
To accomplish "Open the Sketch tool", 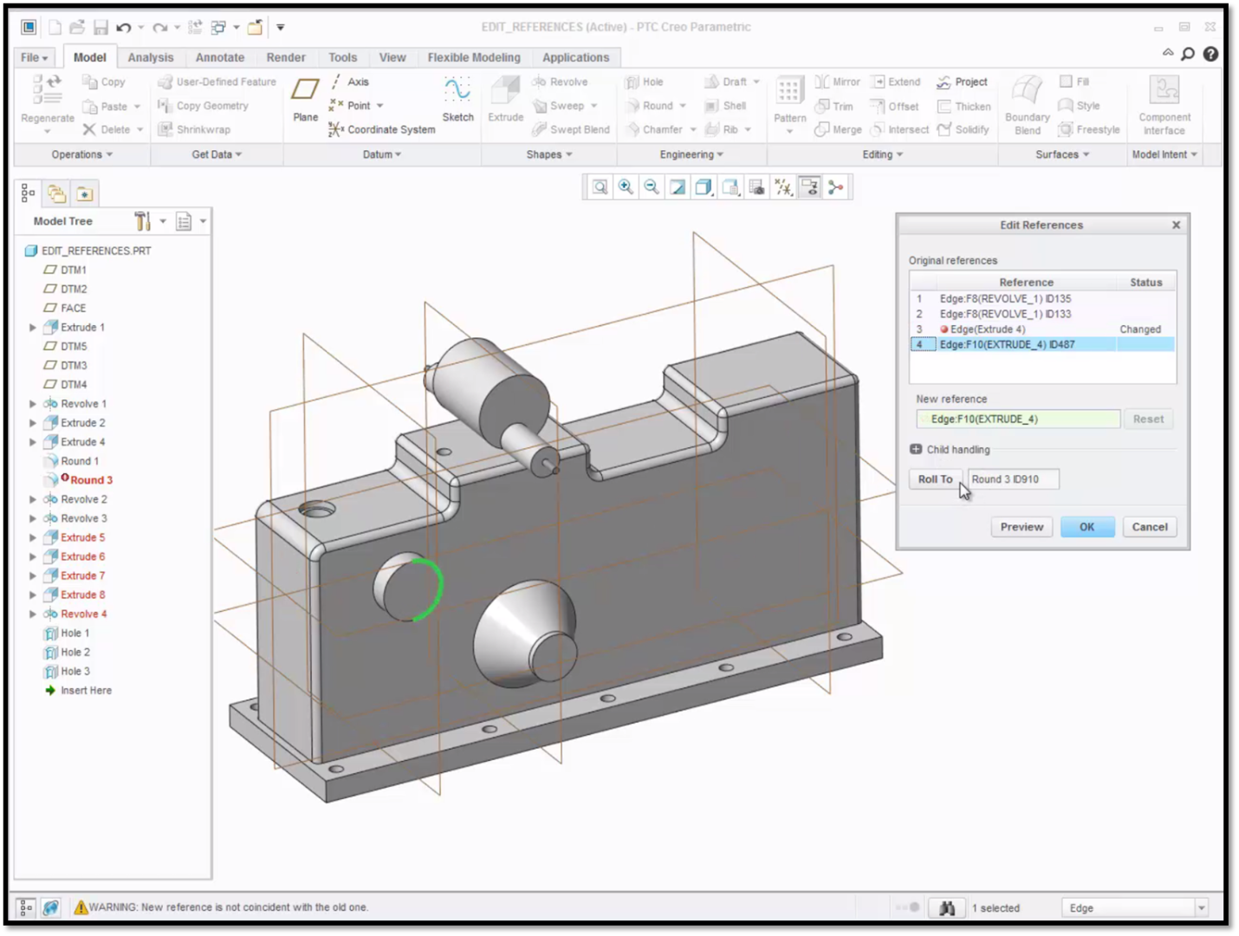I will click(457, 98).
